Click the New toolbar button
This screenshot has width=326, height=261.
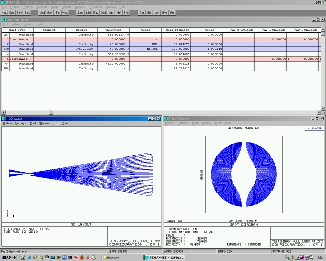[4, 13]
